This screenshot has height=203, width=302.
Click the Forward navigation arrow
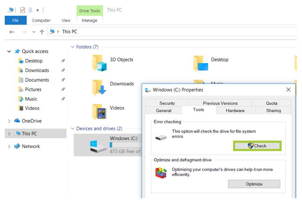24,32
